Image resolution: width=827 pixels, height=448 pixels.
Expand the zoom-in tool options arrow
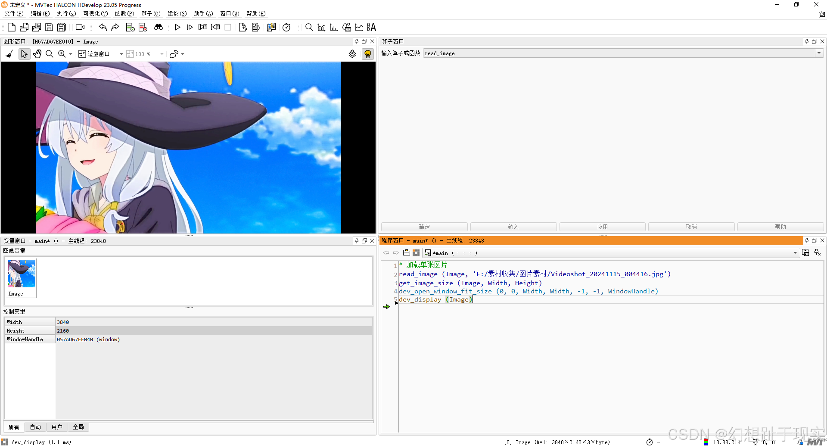coord(71,54)
